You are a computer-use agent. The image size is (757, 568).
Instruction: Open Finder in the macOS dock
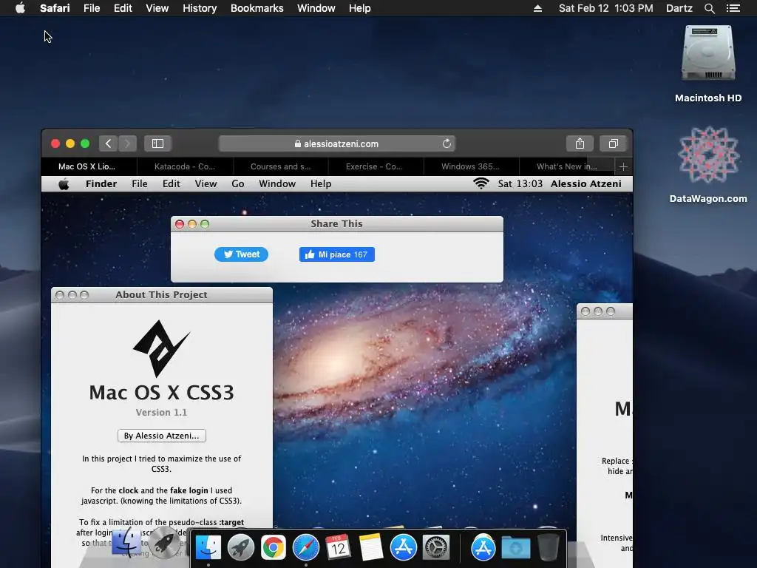tap(208, 548)
